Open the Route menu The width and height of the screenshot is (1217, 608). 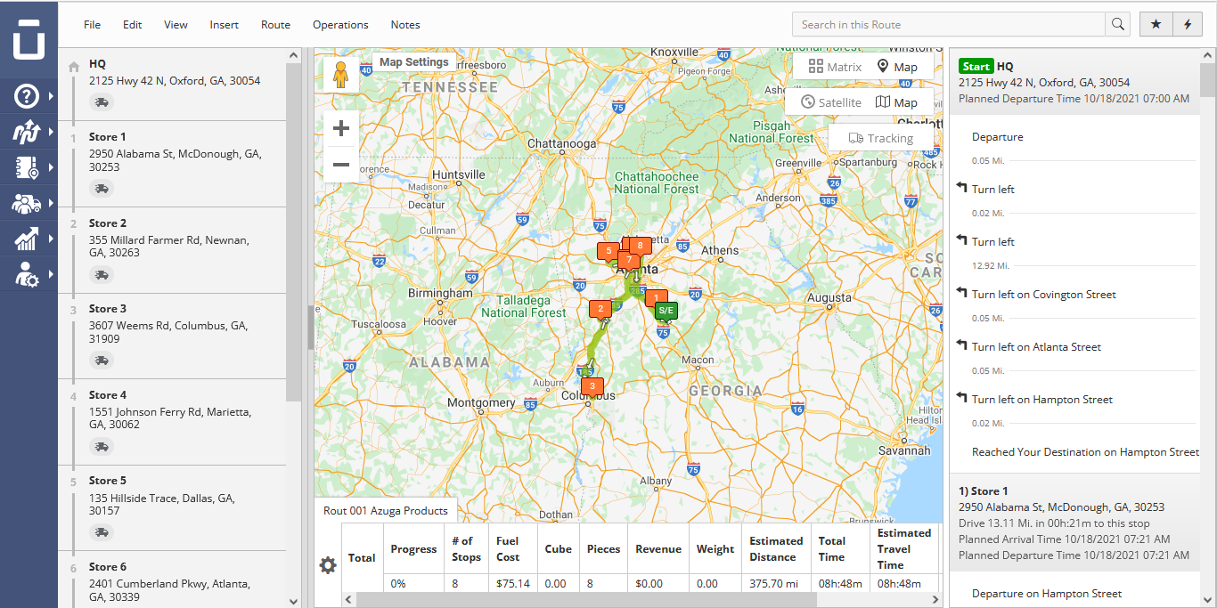click(x=276, y=24)
